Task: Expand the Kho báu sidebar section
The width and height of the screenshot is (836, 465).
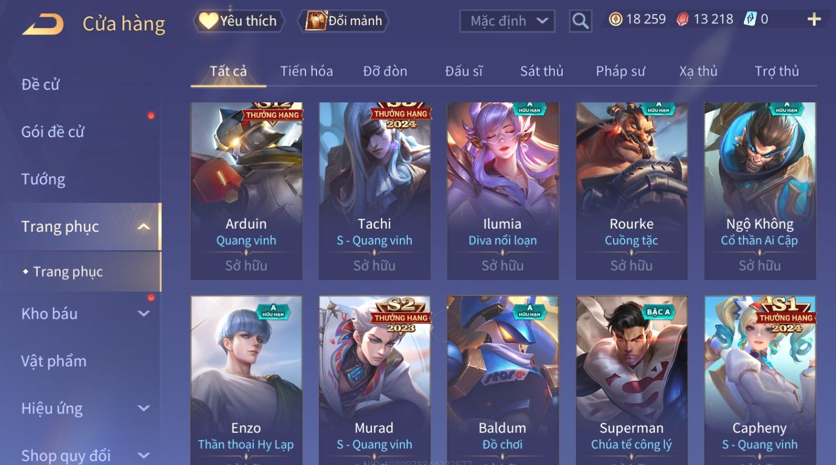Action: pyautogui.click(x=144, y=314)
